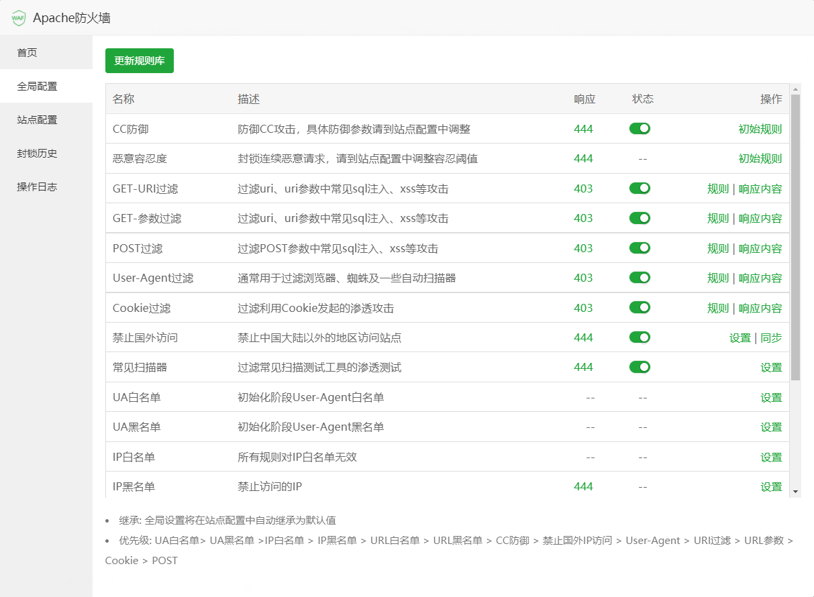Toggle the 禁止国外访问 status switch

pos(640,337)
